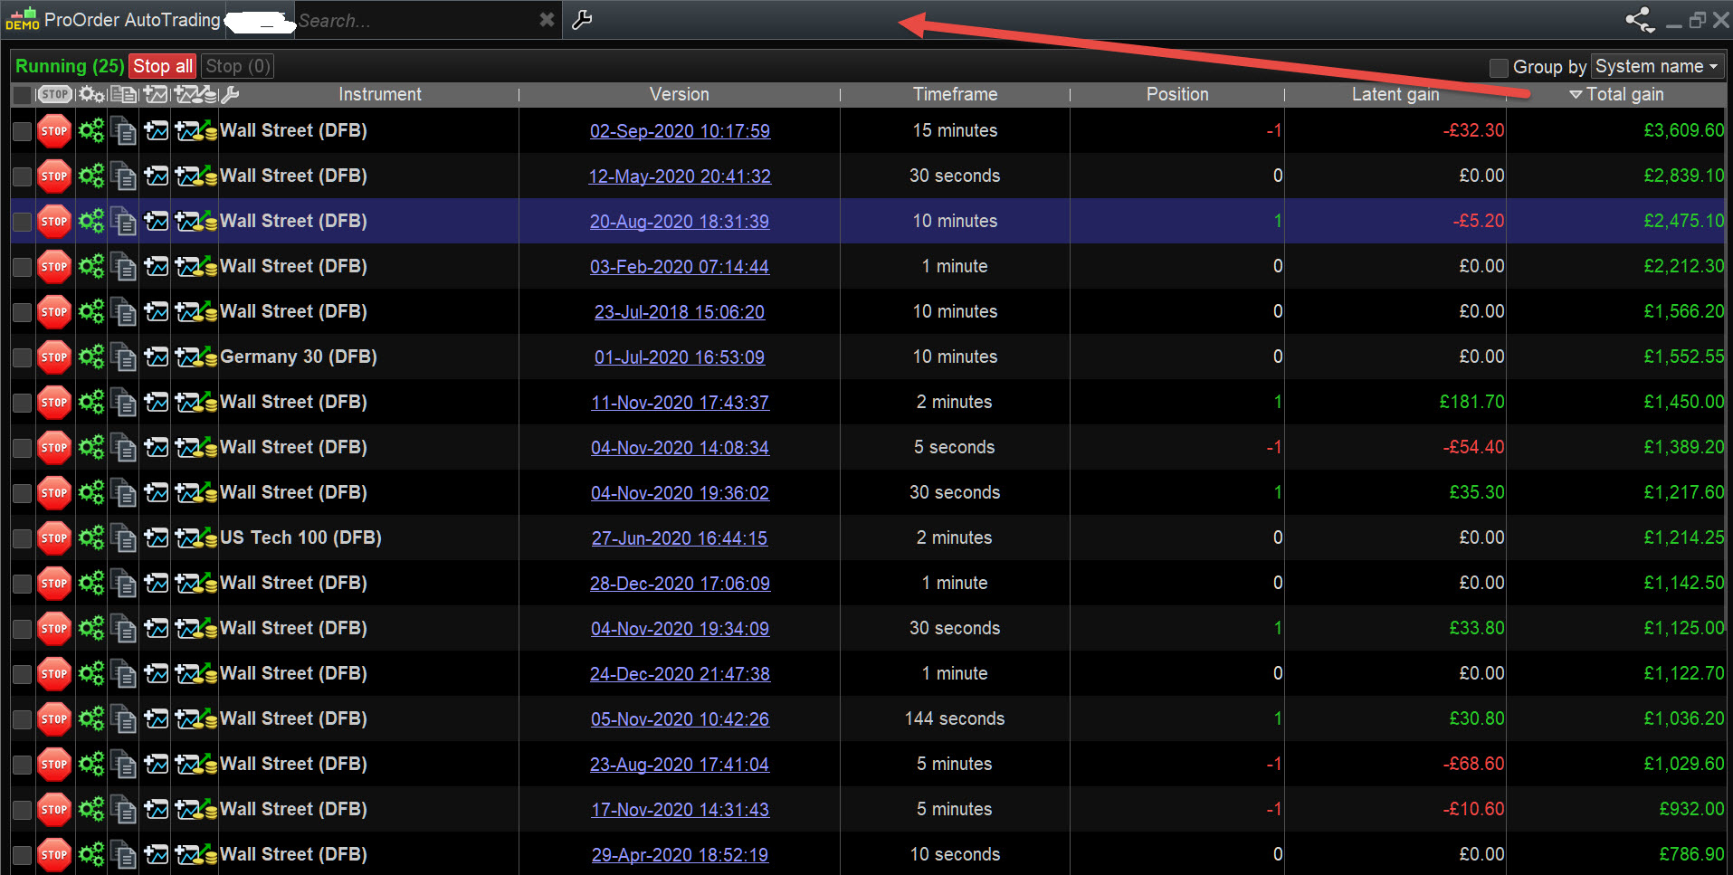Select the 15 minutes timeframe cell

(x=955, y=130)
